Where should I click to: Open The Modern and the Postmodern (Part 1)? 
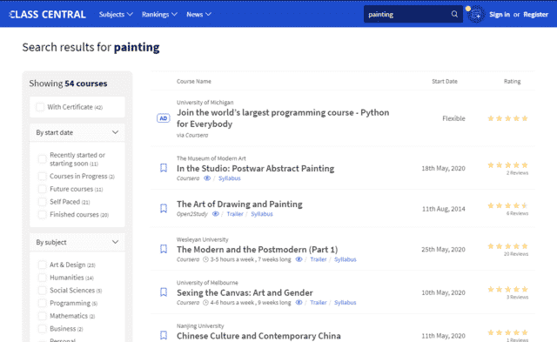click(x=258, y=249)
